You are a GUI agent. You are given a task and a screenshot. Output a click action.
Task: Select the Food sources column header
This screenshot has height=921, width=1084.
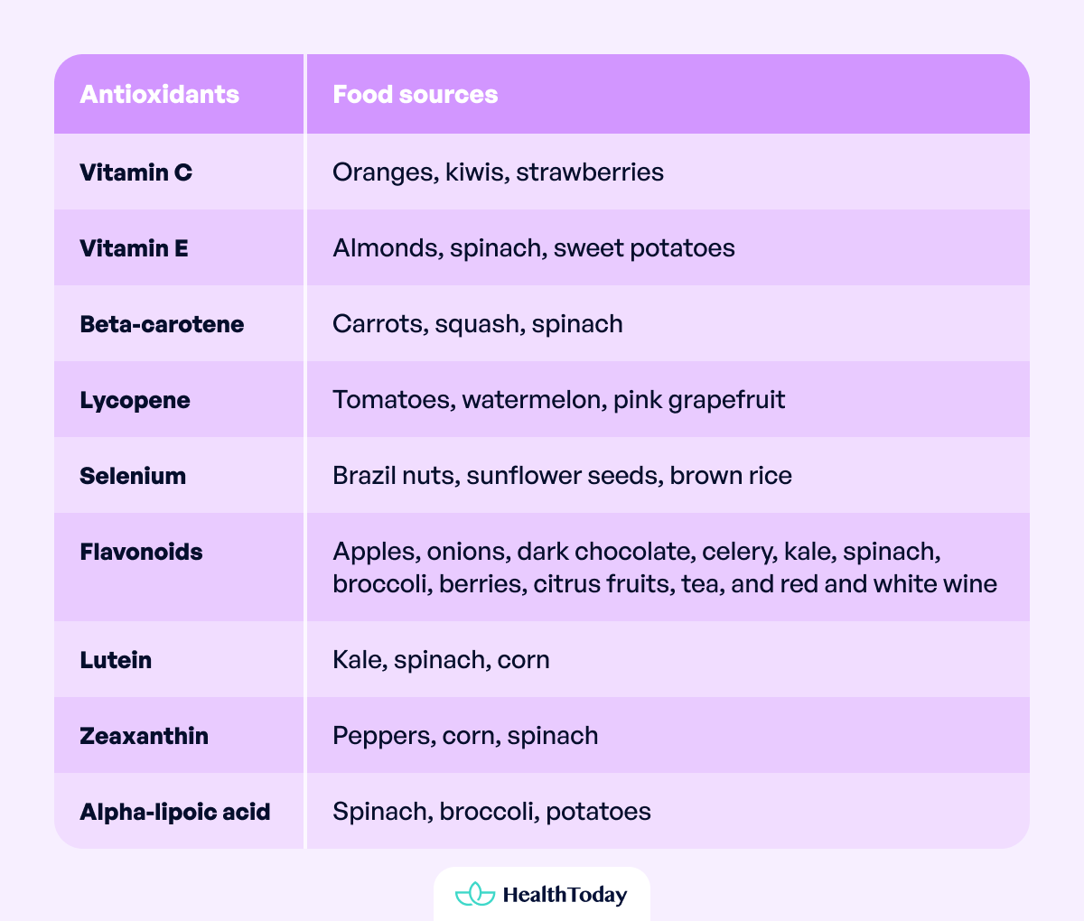click(x=416, y=95)
